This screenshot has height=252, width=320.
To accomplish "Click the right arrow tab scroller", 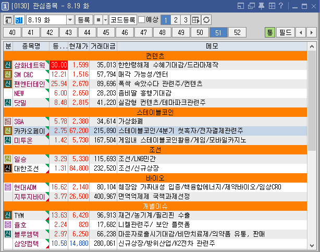I will tap(312, 32).
